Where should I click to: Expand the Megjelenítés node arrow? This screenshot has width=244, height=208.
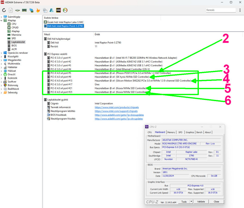[x=2, y=60]
